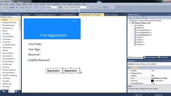Open the Build menu
Viewport: 171px width, 96px height.
(x=18, y=4)
